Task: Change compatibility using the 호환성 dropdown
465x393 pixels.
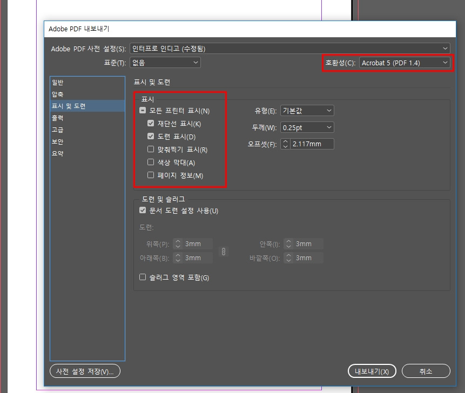Action: pos(404,62)
